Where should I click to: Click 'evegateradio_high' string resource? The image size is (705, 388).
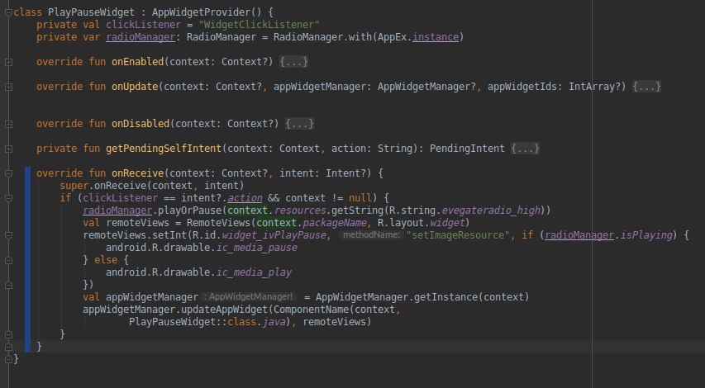tap(491, 211)
